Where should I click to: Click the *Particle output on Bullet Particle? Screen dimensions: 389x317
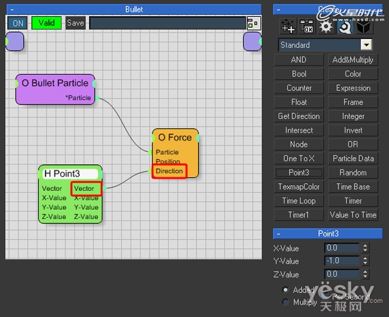(78, 98)
